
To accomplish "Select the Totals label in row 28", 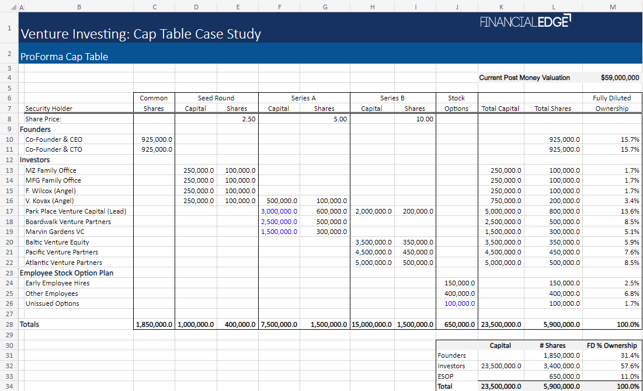I will tap(32, 324).
